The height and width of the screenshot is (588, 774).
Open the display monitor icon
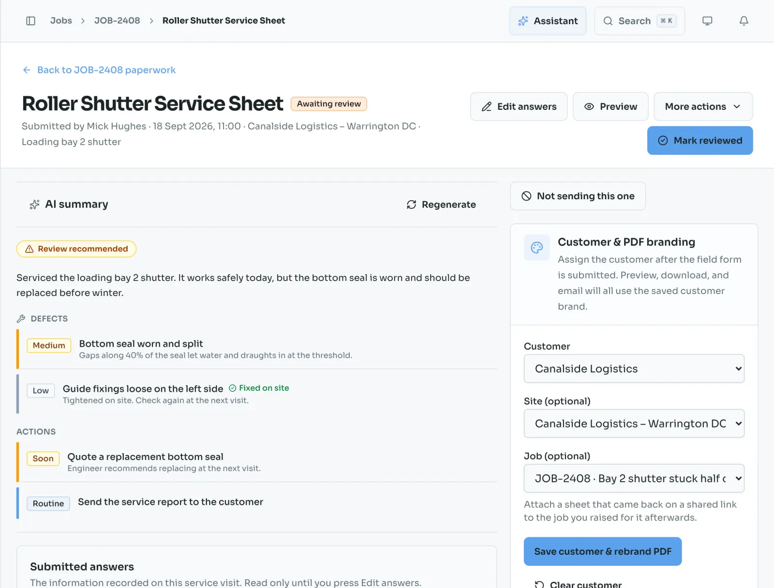(707, 21)
